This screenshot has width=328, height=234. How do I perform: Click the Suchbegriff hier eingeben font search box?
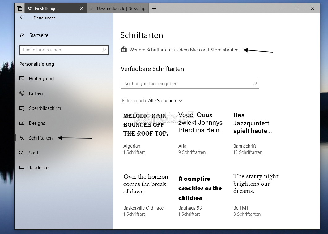coord(187,84)
